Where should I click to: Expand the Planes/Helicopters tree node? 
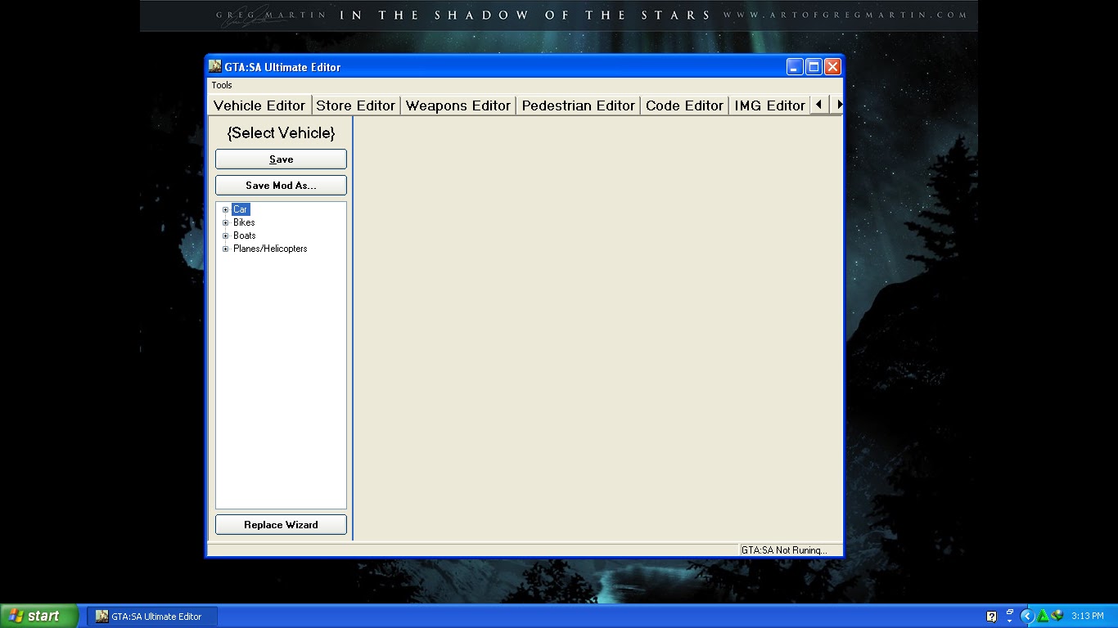click(226, 249)
